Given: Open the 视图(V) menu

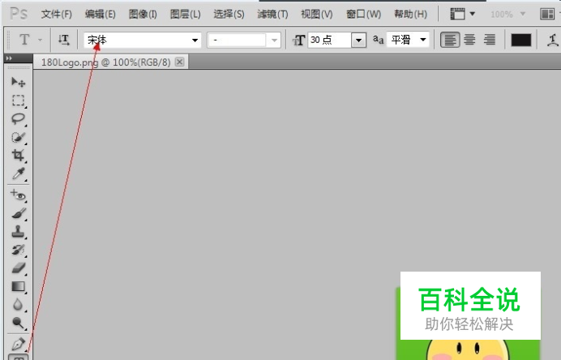Looking at the screenshot, I should (x=316, y=15).
